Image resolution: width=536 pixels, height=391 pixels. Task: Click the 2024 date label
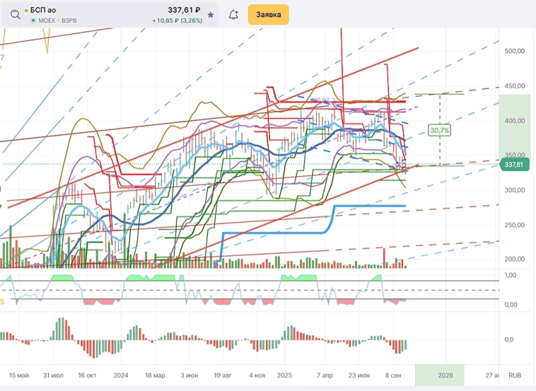pyautogui.click(x=121, y=375)
